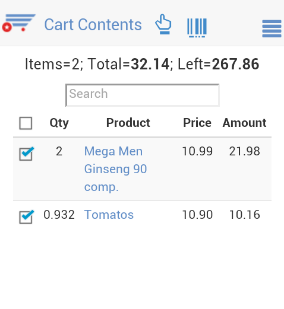The width and height of the screenshot is (284, 309).
Task: Click the Cart Contents title
Action: 93,25
